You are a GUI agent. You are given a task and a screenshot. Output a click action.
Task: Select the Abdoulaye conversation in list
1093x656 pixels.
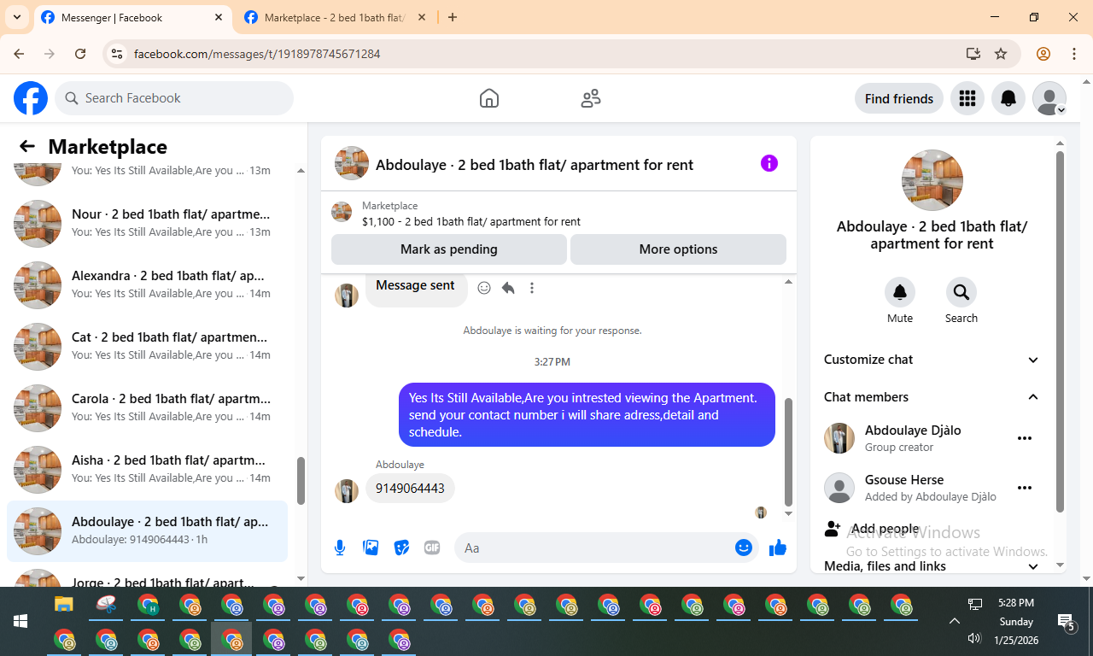[147, 530]
